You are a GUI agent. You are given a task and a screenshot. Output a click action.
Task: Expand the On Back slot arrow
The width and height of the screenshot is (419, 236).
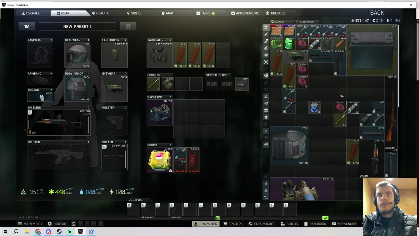[88, 142]
